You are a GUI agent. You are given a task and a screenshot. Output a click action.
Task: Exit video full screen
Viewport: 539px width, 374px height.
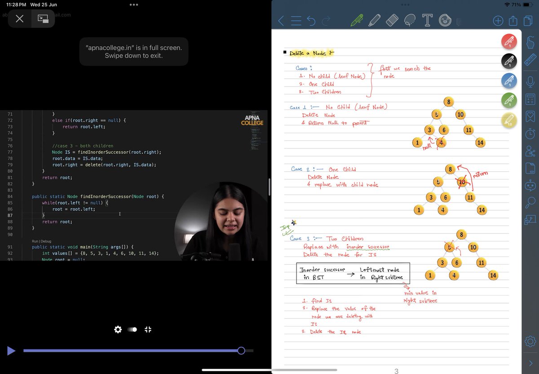pyautogui.click(x=148, y=330)
